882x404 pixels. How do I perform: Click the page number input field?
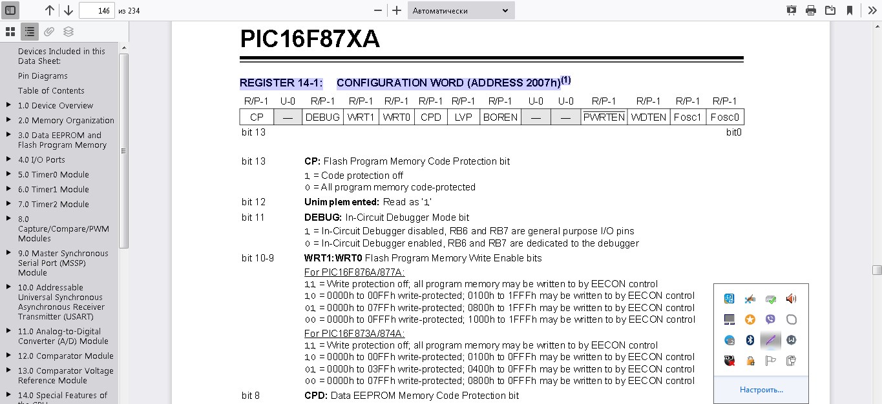coord(96,10)
